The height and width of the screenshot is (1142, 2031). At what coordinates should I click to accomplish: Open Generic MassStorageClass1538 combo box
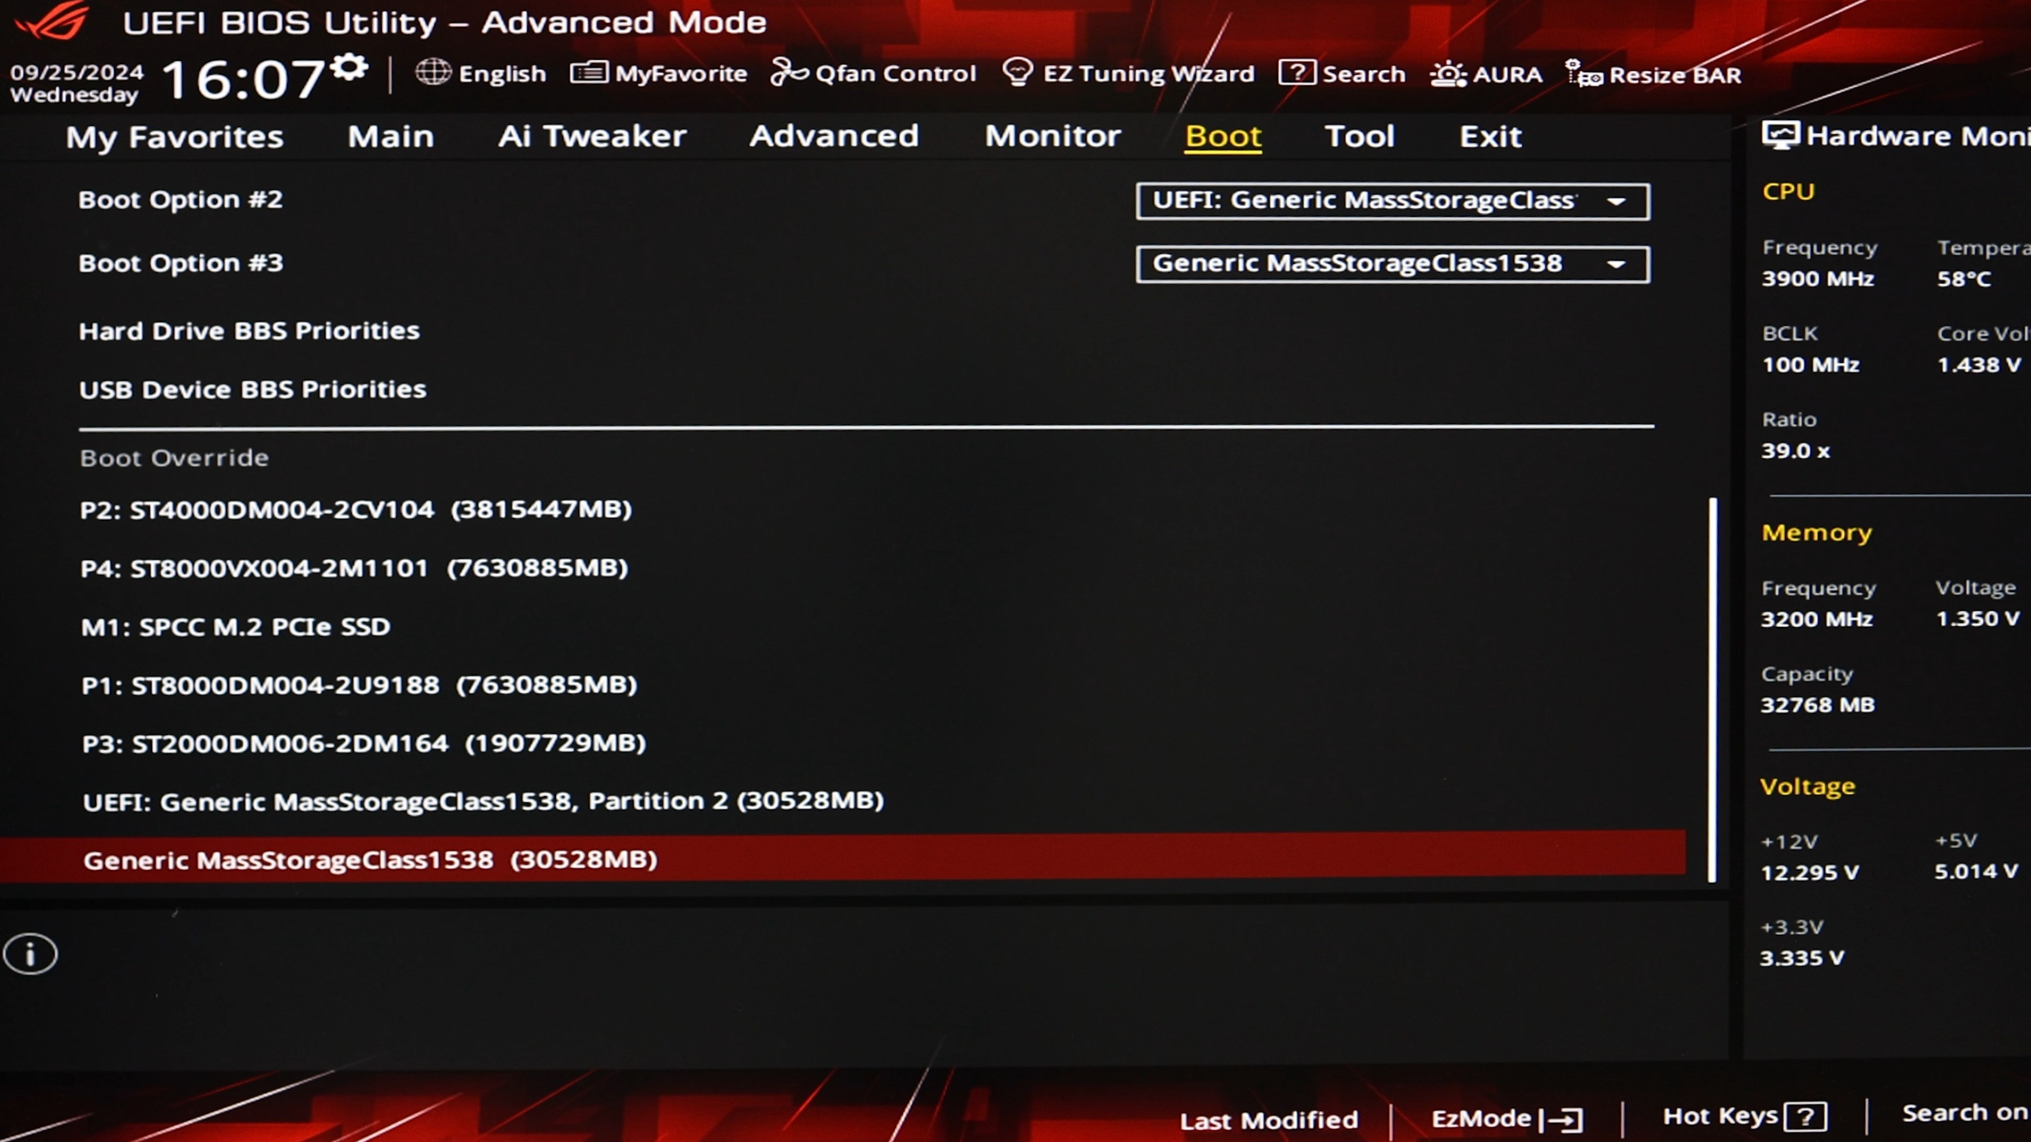click(1393, 264)
